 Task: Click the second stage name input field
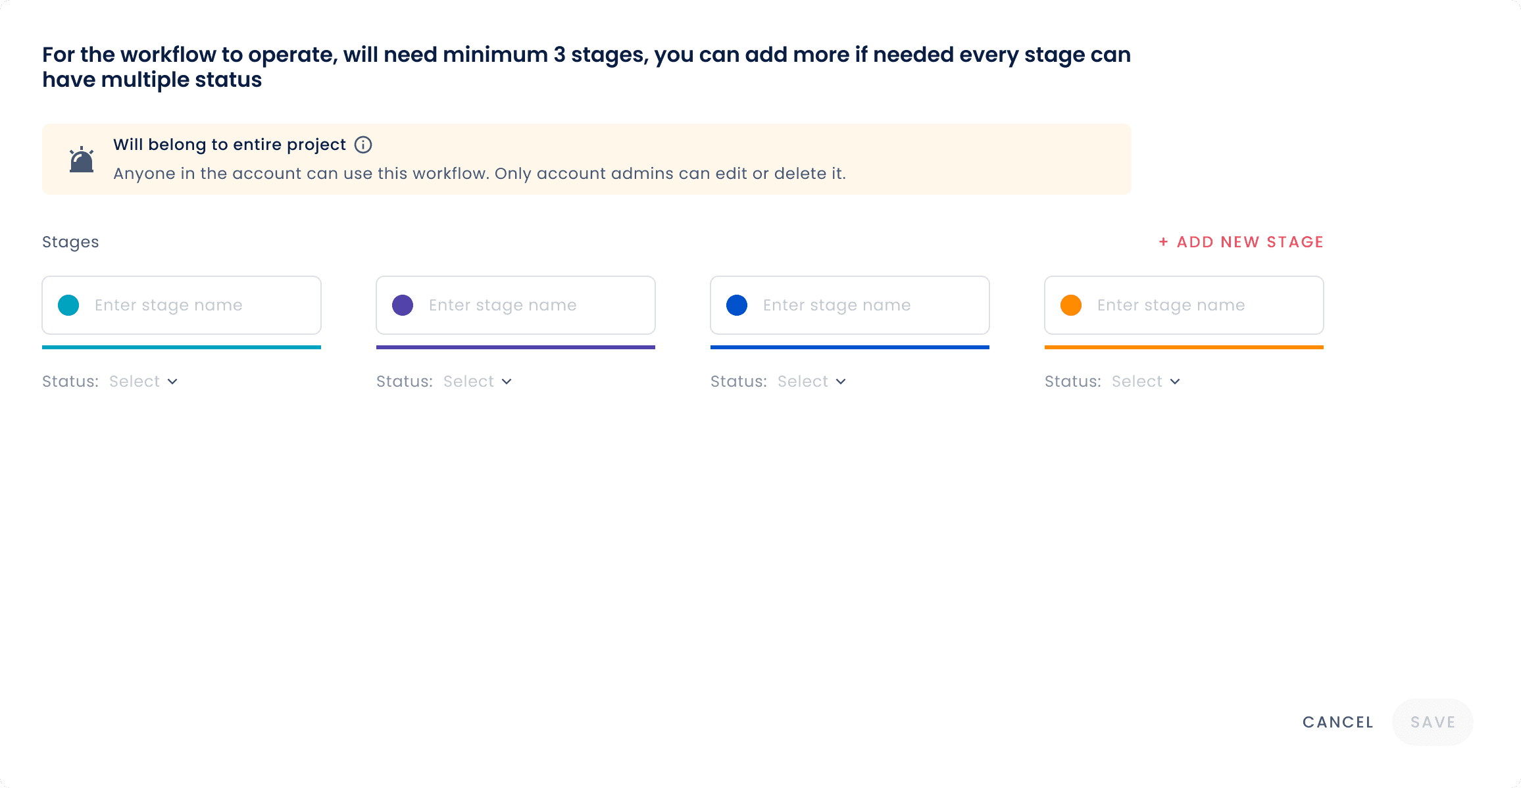(516, 305)
